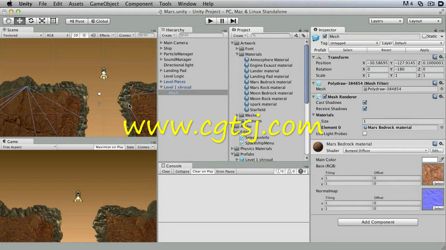Select the Rotate tool
The image size is (446, 250).
click(31, 21)
